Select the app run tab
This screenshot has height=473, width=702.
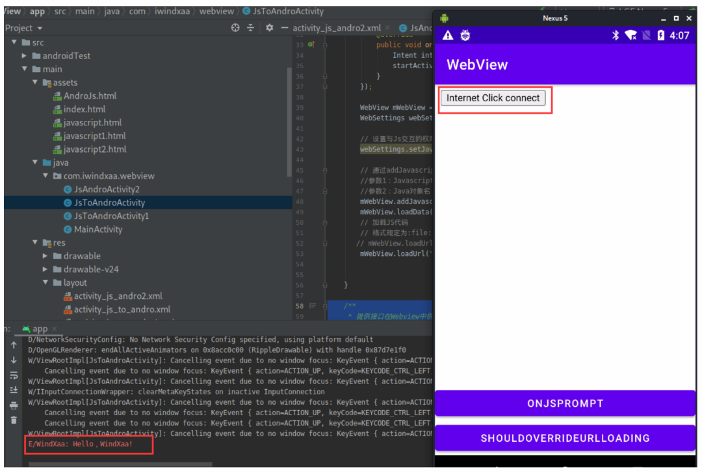(40, 329)
